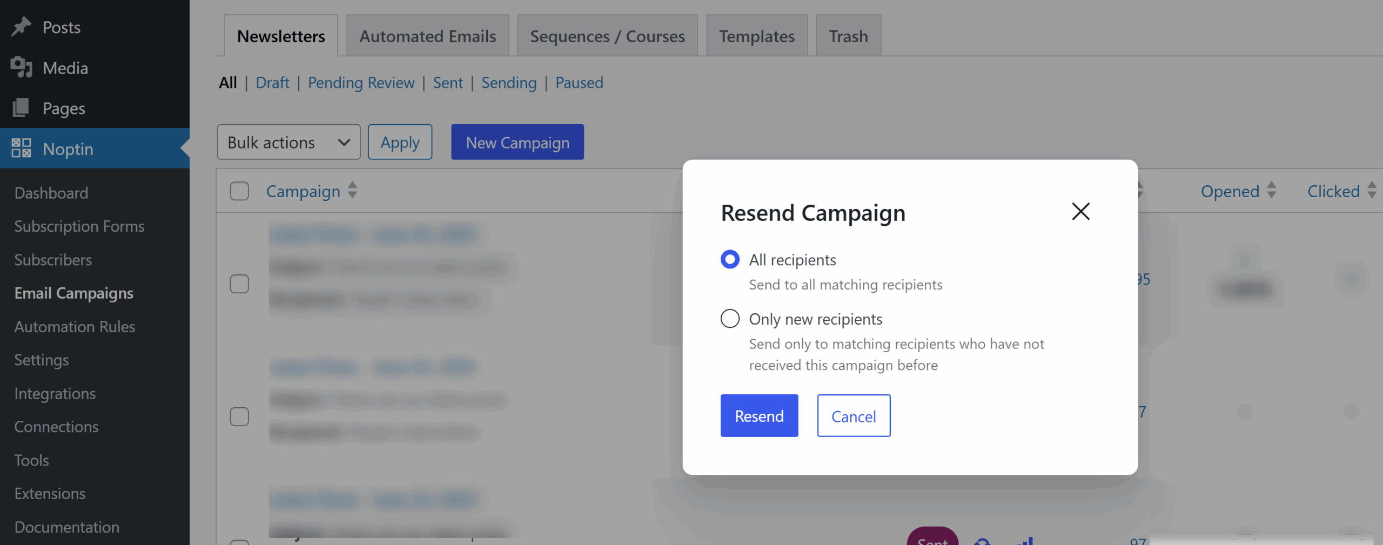
Task: Sort by Clicked using its sort arrows
Action: (1372, 190)
